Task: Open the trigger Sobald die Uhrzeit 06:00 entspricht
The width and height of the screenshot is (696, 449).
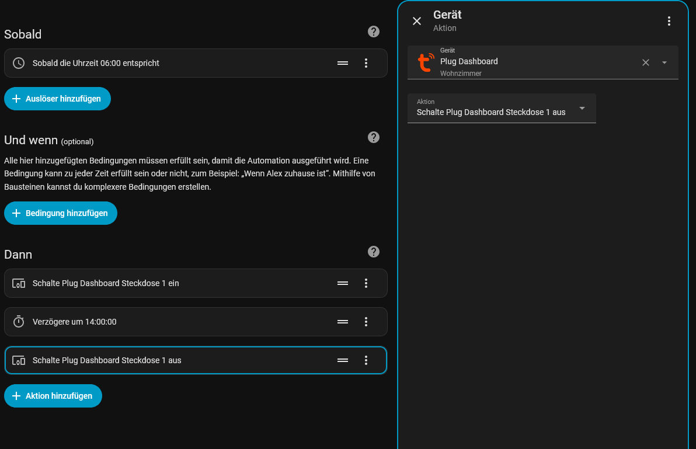Action: tap(196, 63)
